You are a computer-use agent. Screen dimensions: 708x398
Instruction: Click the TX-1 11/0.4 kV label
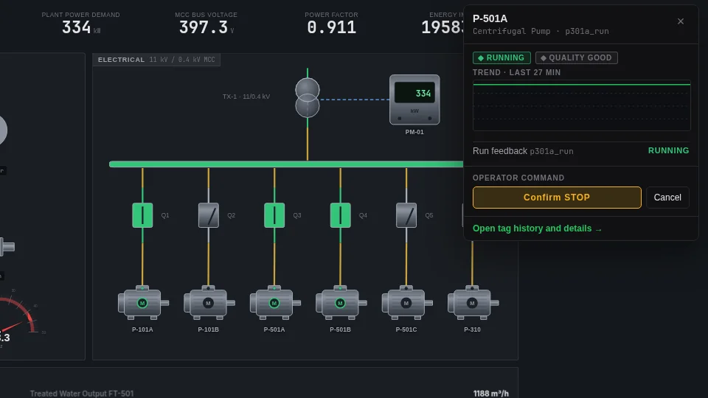point(246,97)
